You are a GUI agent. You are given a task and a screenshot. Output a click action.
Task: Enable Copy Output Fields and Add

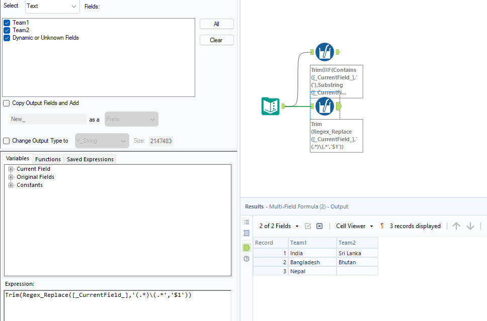point(6,103)
